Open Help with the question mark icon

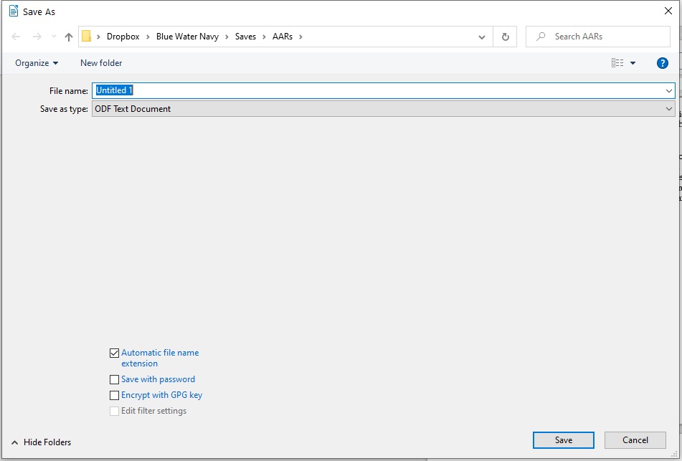click(662, 63)
